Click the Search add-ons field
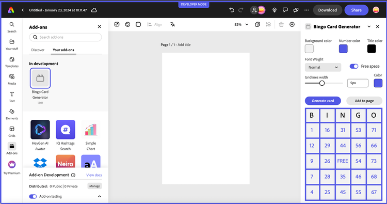This screenshot has height=204, width=387. [66, 37]
